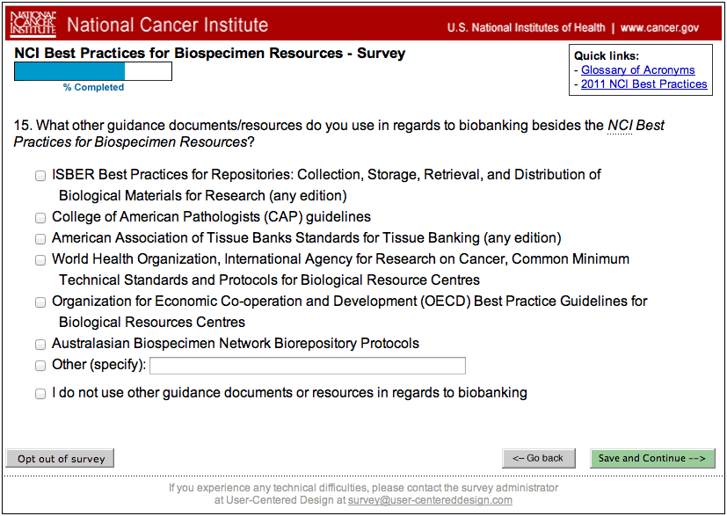Viewport: 727px width, 516px height.
Task: Tick American Association of Tissue Banks checkbox
Action: point(40,239)
